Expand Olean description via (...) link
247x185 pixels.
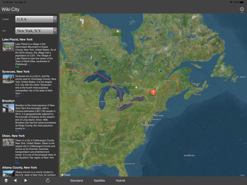pos(17,160)
